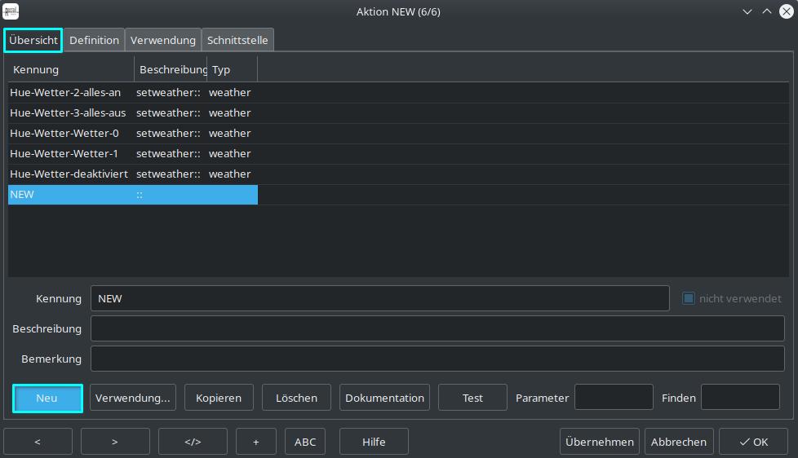Sort list by the Kennung column header
This screenshot has width=798, height=458.
point(70,69)
